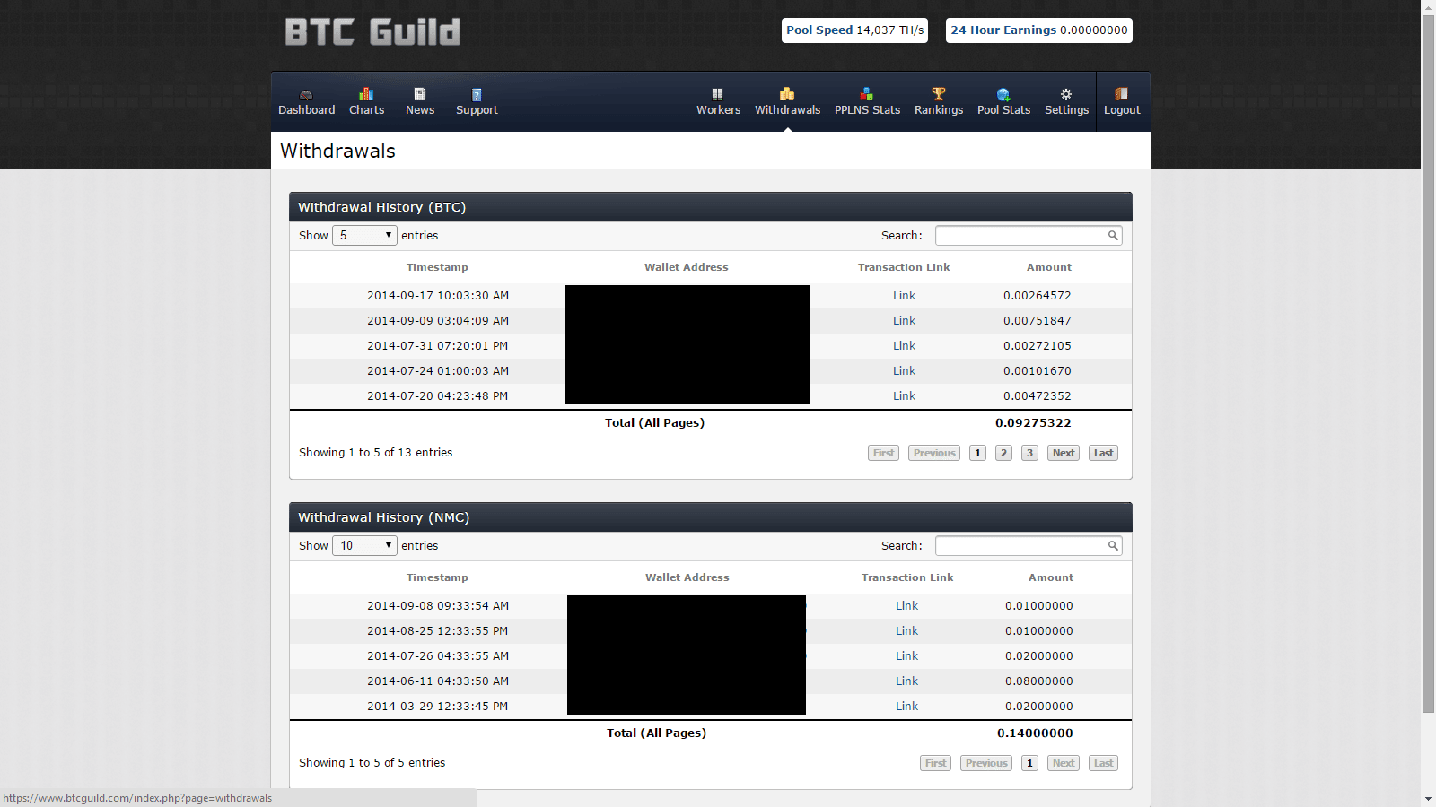Open the Charts bar graph icon
This screenshot has height=807, width=1436.
point(366,94)
